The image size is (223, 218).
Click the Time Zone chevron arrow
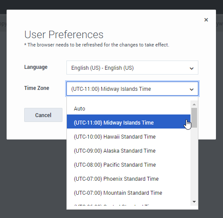[x=191, y=89]
